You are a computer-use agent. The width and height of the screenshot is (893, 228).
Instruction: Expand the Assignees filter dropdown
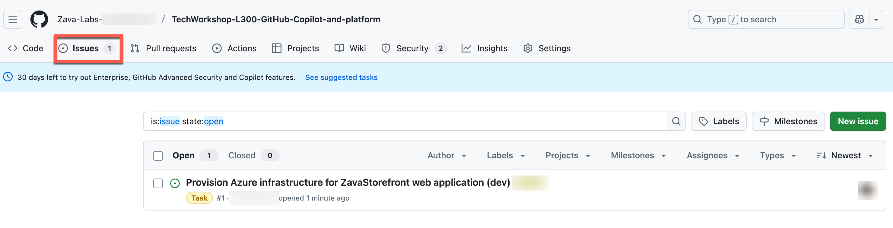[713, 156]
